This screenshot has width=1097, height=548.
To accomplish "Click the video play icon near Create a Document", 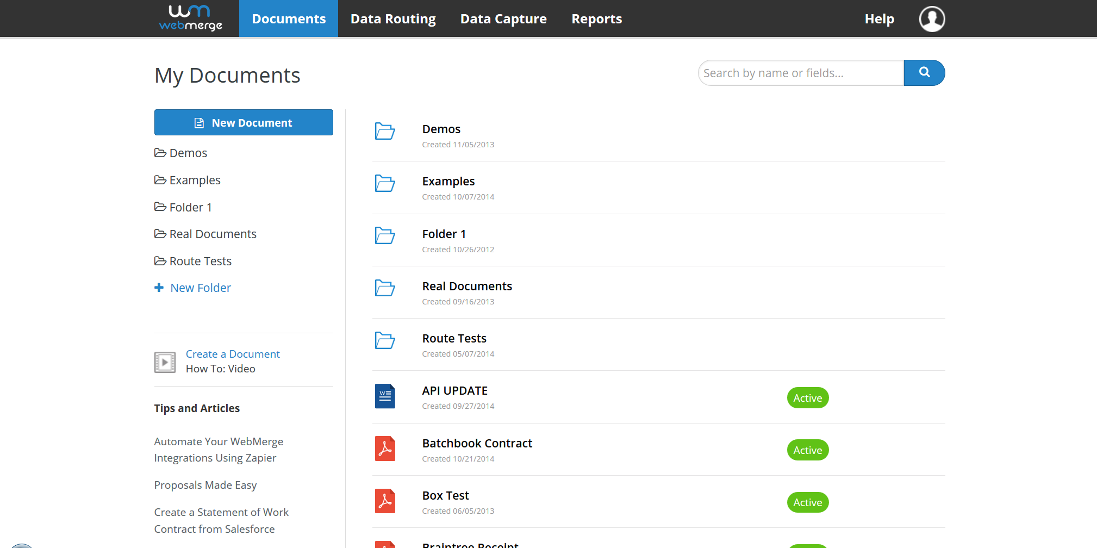I will [x=165, y=362].
